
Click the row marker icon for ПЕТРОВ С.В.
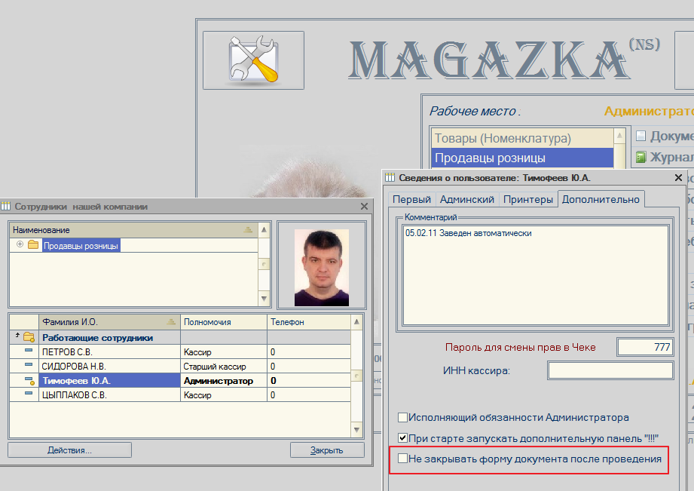(x=29, y=351)
